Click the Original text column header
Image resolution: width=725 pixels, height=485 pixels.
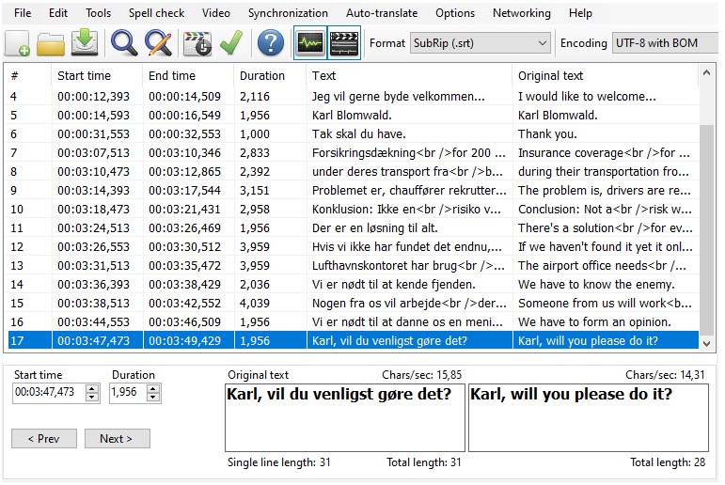point(605,75)
